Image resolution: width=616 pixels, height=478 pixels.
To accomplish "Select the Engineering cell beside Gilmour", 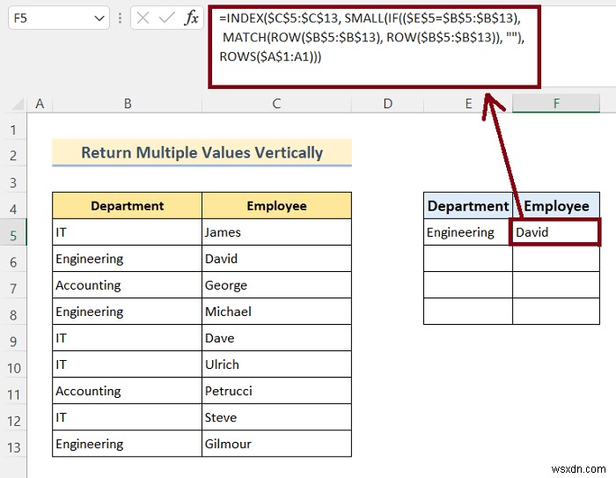I will pos(128,444).
